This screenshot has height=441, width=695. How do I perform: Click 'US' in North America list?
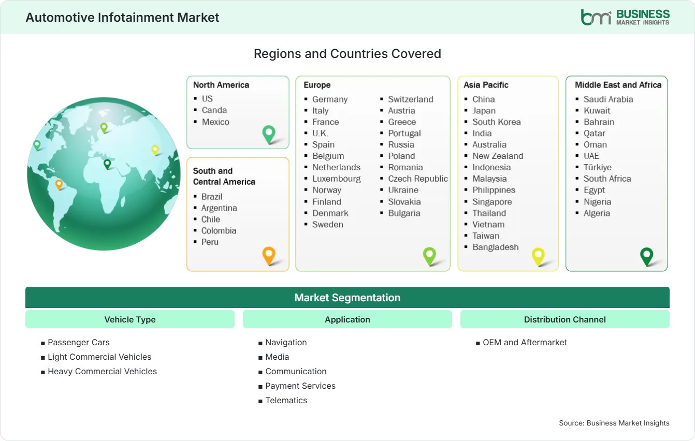pyautogui.click(x=207, y=98)
